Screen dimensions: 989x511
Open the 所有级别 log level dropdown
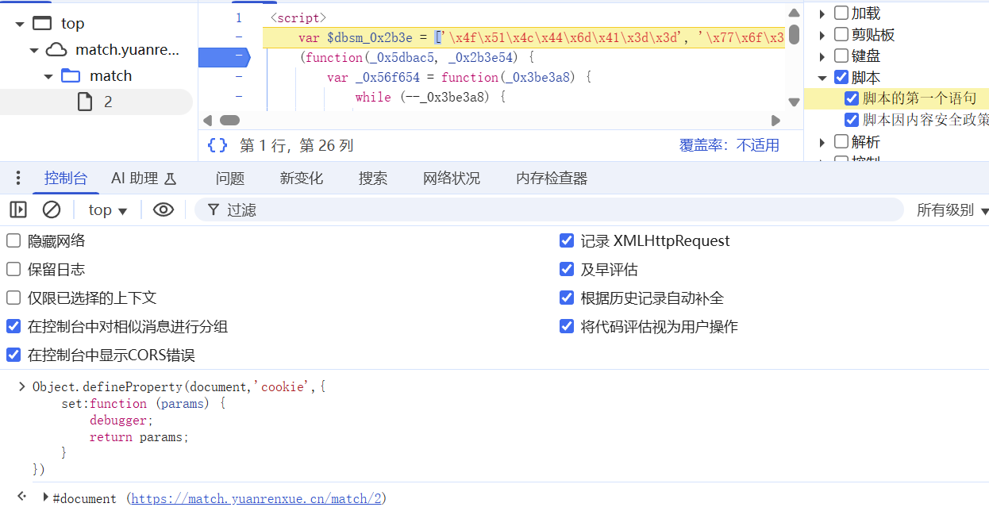pos(952,209)
